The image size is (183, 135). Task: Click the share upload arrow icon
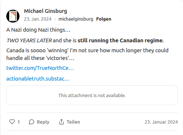point(61,122)
